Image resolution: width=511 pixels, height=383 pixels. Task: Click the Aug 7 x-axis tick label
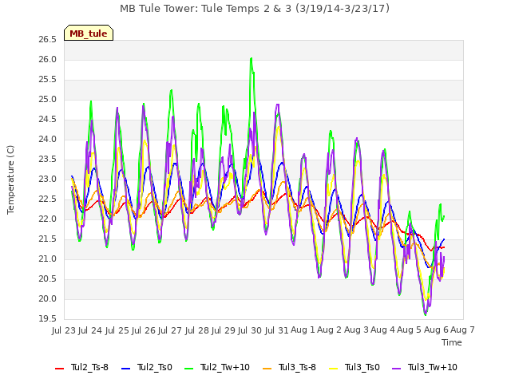(x=463, y=330)
